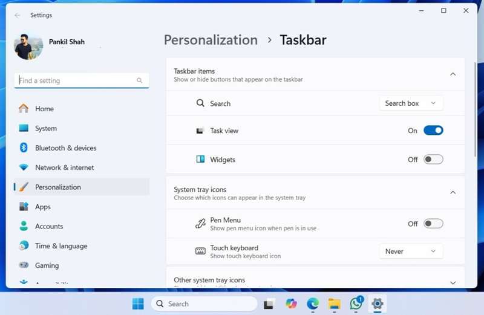Viewport: 484px width, 315px height.
Task: Collapse the Taskbar items section
Action: (453, 74)
